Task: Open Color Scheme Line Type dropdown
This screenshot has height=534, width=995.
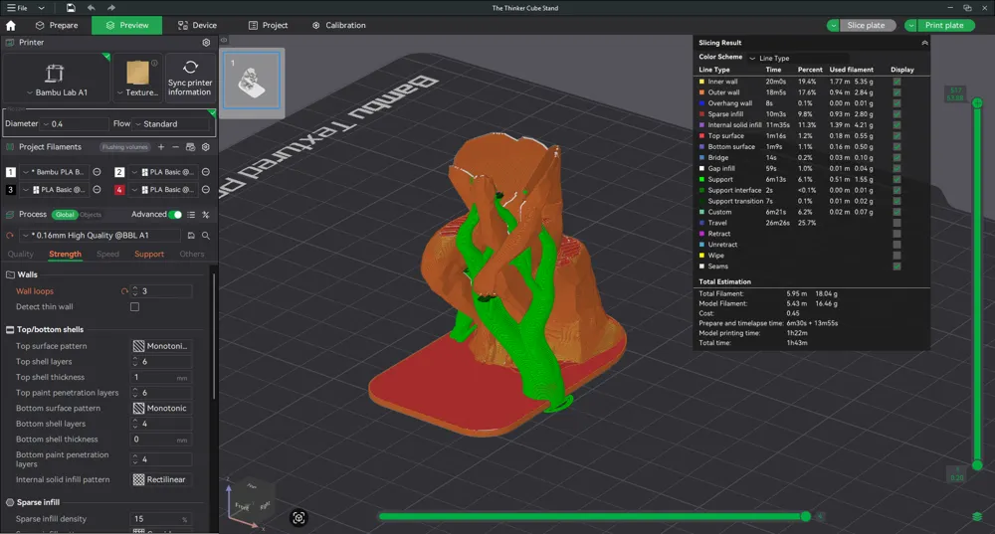Action: (796, 58)
